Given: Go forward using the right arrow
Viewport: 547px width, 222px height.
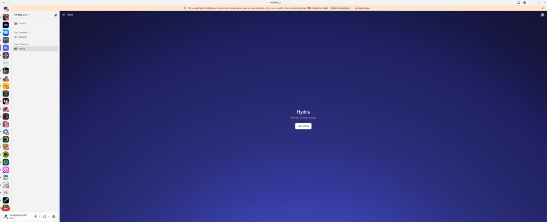Looking at the screenshot, I should click(7, 3).
